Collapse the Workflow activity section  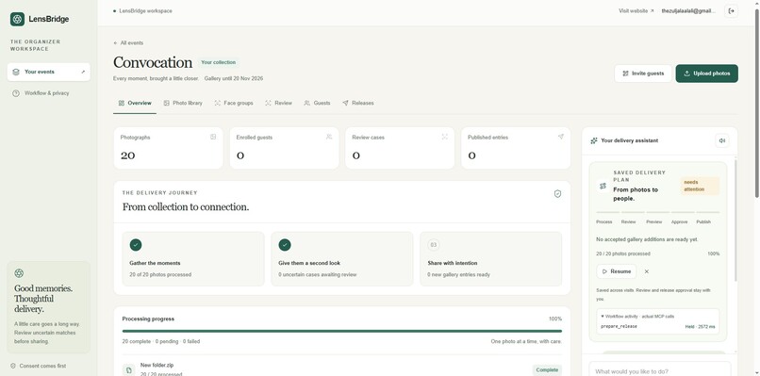click(637, 317)
